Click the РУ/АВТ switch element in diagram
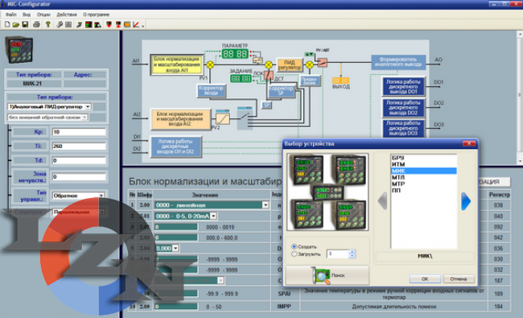The height and width of the screenshot is (318, 523). tap(322, 63)
